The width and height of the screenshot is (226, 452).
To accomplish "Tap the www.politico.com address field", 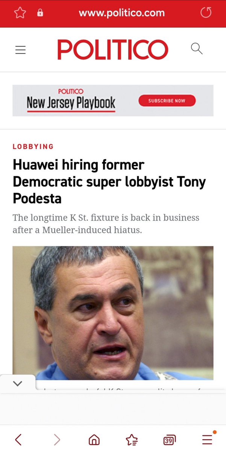I will coord(121,13).
